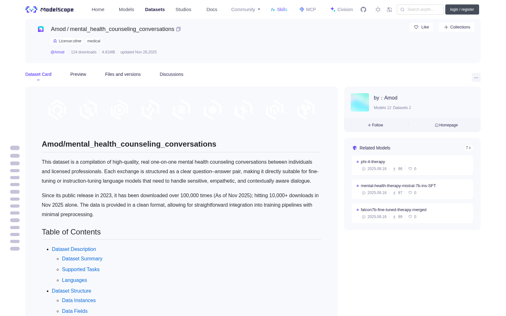The width and height of the screenshot is (506, 316).
Task: Click the 'by : Amod' author name
Action: pos(386,98)
